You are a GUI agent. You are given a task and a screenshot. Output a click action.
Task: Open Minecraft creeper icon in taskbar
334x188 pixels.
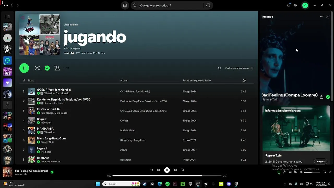183,184
